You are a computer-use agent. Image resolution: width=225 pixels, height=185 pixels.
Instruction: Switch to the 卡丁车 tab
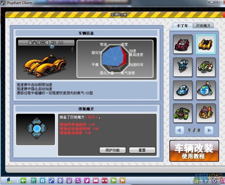click(x=182, y=26)
